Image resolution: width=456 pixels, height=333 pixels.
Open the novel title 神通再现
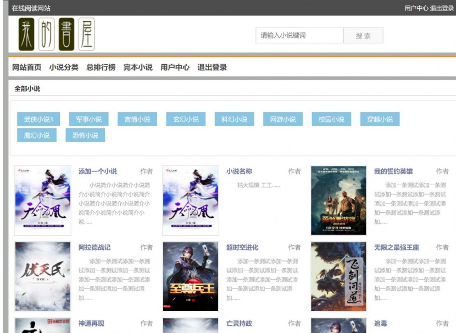click(x=91, y=324)
